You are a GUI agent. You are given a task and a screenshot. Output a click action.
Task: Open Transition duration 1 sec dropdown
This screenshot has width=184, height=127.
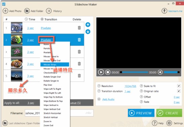coord(127,91)
